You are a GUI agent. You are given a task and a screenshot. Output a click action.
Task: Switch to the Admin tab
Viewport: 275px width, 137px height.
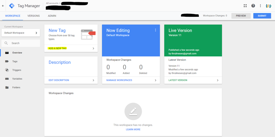tap(52, 16)
